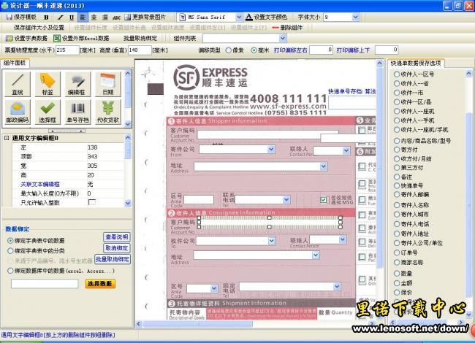
Task: Click the orange 选择数据 button
Action: tap(100, 284)
